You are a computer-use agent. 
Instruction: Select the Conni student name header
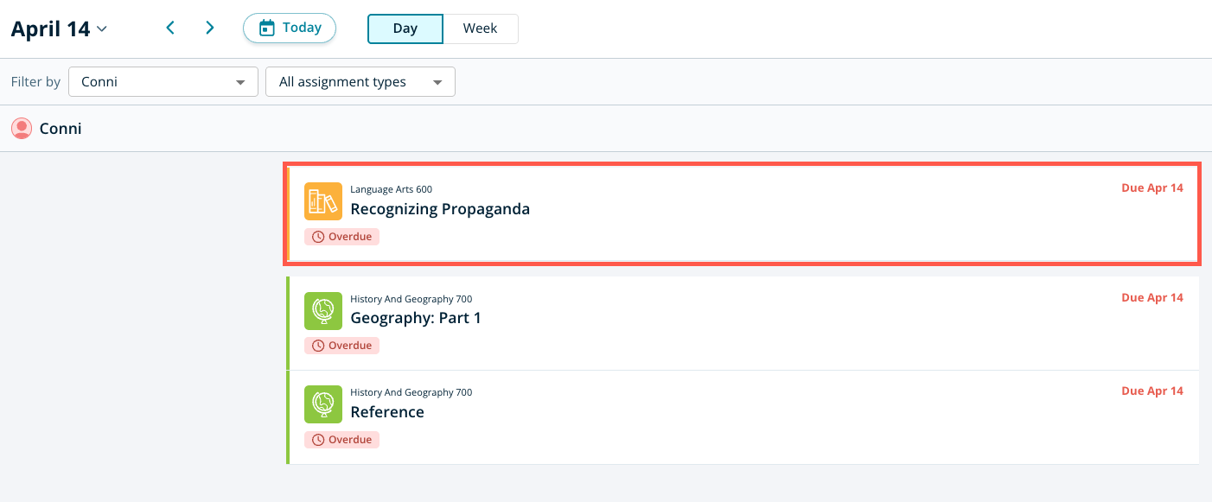click(61, 129)
